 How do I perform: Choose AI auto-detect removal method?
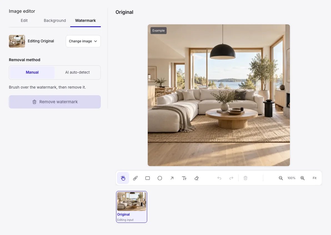[x=77, y=72]
